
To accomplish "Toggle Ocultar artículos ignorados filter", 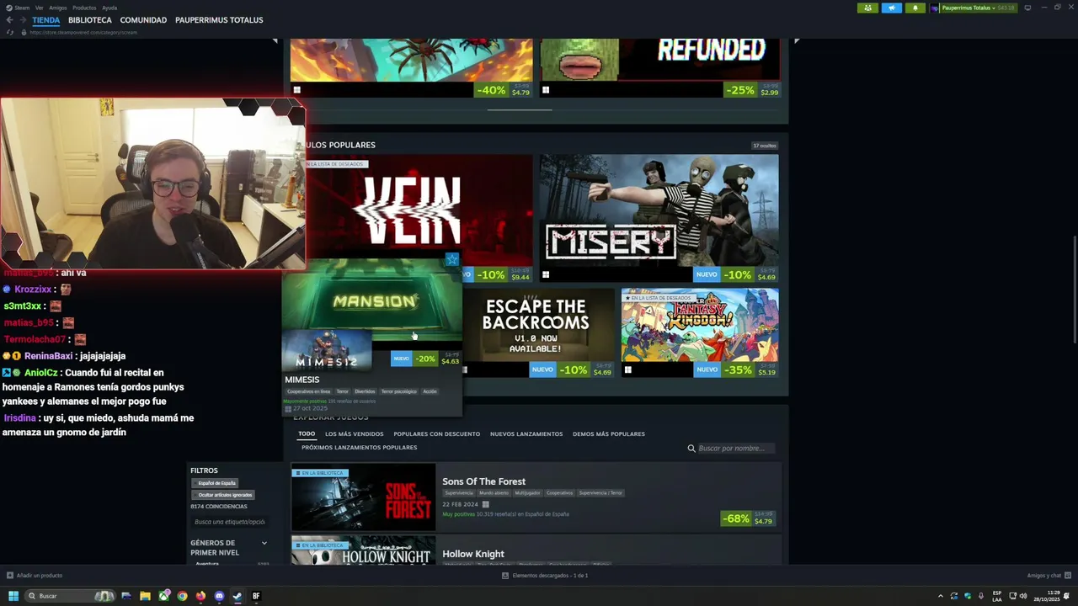I will click(224, 495).
